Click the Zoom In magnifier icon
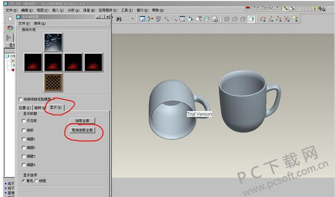Screen dimensions: 335x197 166,19
